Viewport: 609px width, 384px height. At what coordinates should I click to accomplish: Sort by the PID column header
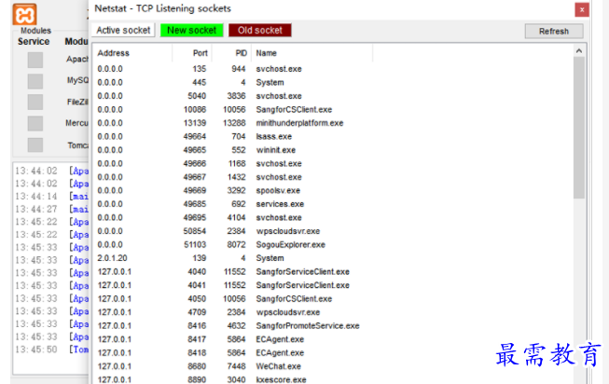point(231,53)
